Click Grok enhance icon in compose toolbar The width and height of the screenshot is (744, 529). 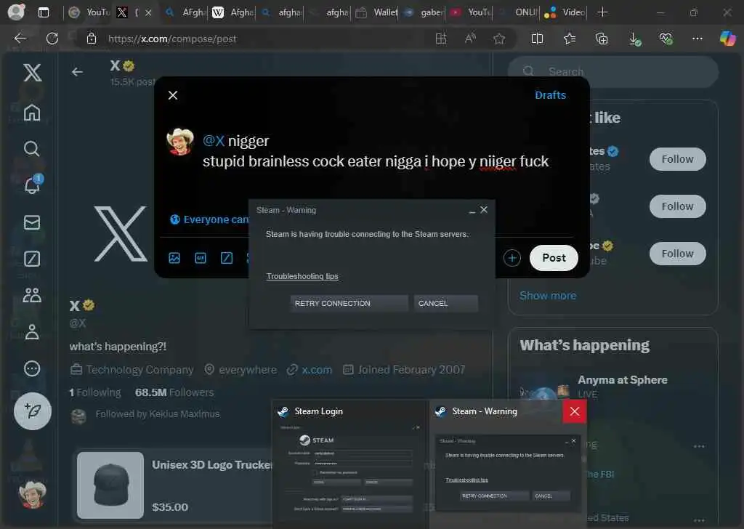[227, 258]
